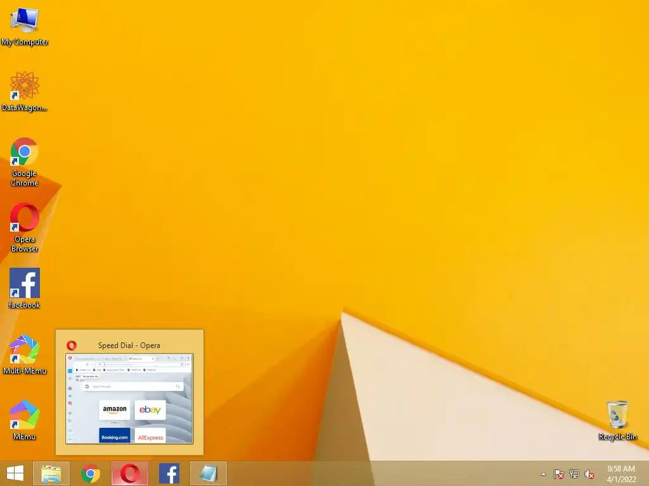Image resolution: width=649 pixels, height=486 pixels.
Task: Click the Speed Dial - Opera preview thumbnail
Action: click(129, 399)
